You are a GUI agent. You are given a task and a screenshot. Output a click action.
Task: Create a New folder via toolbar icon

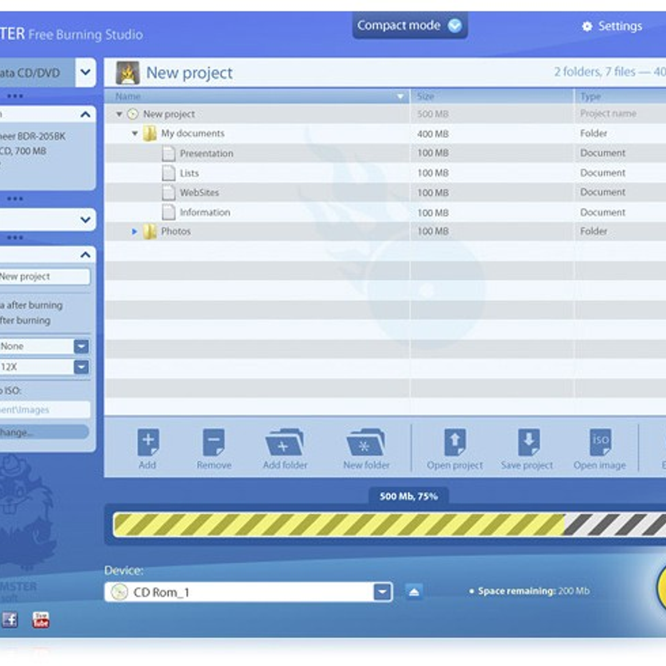(x=366, y=443)
